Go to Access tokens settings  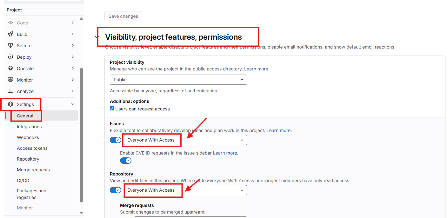pyautogui.click(x=32, y=148)
